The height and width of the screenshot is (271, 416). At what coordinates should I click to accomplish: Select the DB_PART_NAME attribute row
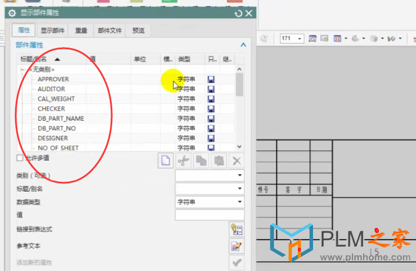pos(126,118)
